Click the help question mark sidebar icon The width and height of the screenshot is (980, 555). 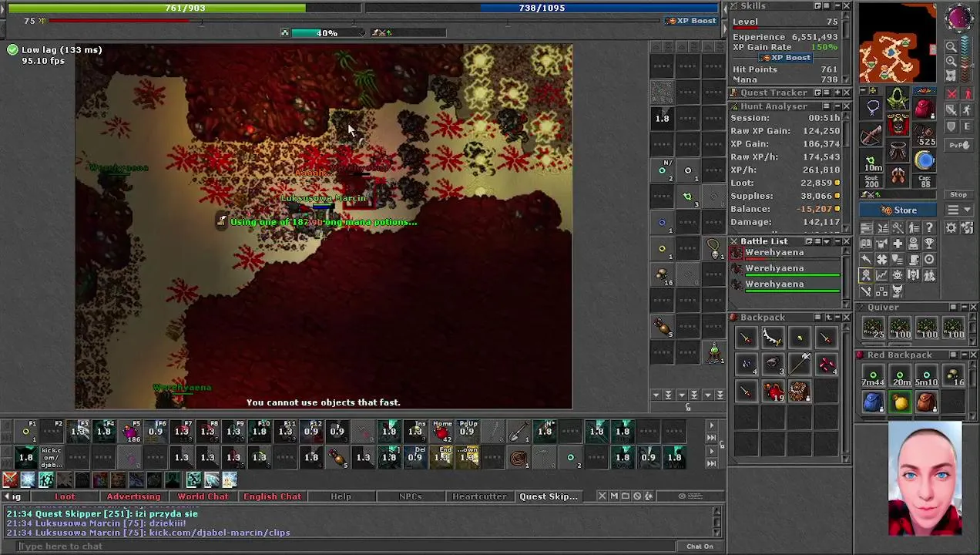[x=930, y=227]
